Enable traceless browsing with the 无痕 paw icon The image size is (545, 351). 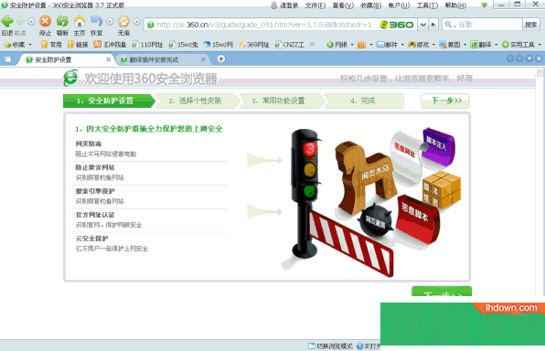coord(123,22)
